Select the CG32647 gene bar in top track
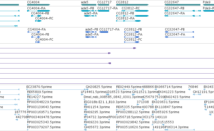214x131 pixels. point(183,5)
